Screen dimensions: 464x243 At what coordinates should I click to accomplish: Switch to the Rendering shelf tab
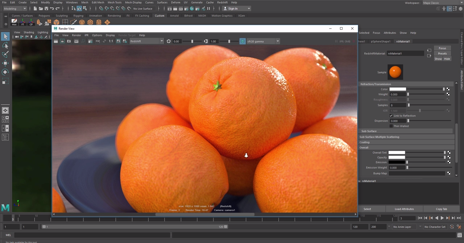(114, 16)
